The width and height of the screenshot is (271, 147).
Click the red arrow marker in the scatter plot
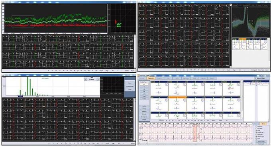[x=116, y=22]
